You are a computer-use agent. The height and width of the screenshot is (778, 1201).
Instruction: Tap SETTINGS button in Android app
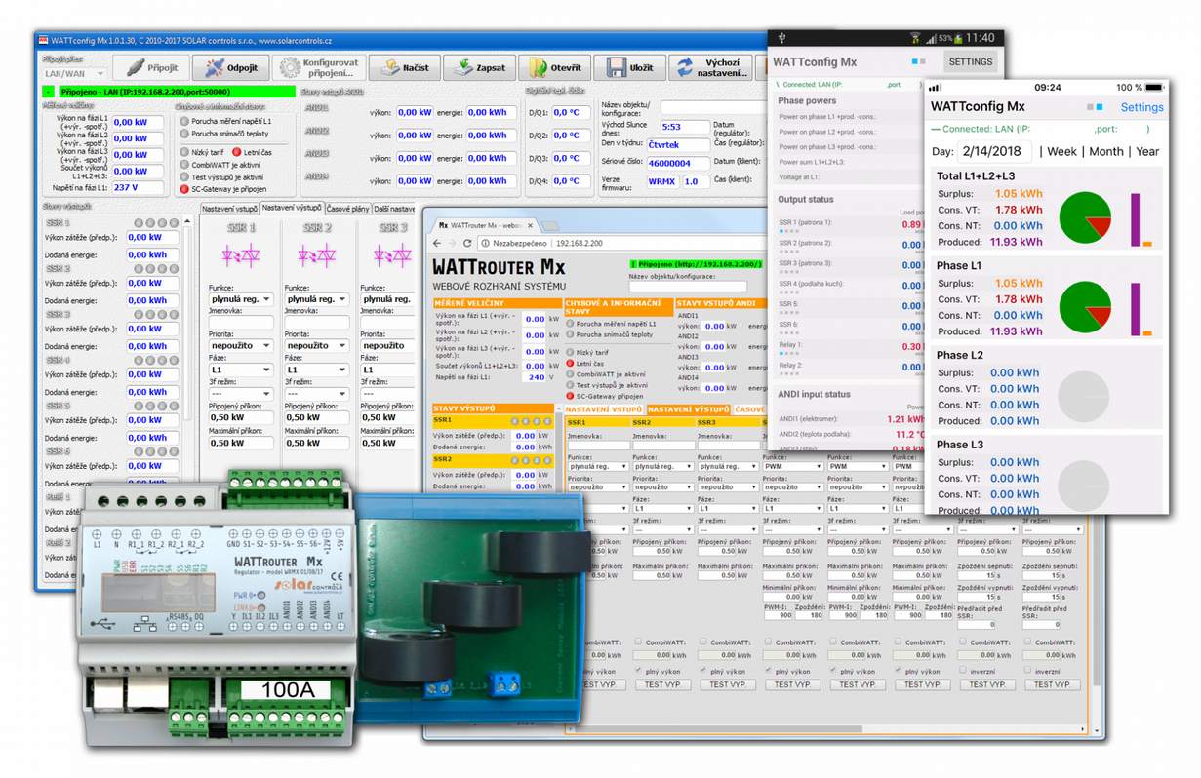point(970,61)
